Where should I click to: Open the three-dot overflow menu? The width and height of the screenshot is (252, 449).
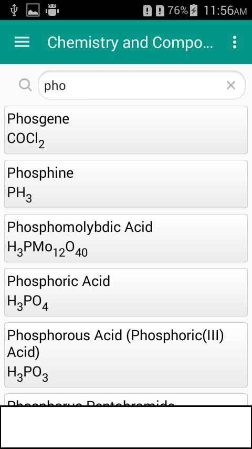coord(235,42)
